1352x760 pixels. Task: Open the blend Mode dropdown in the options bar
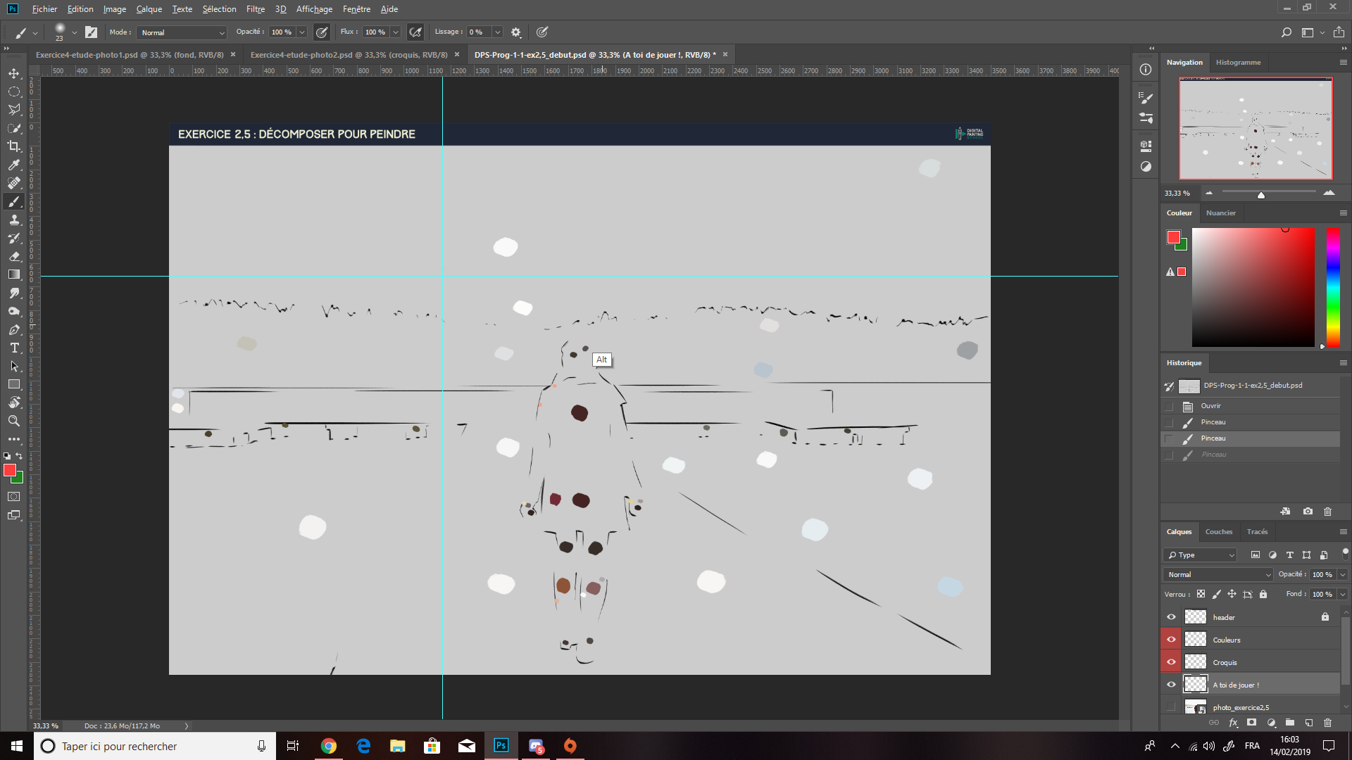coord(220,32)
